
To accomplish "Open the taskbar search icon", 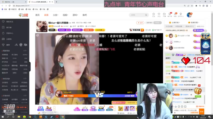I will (x=8, y=117).
